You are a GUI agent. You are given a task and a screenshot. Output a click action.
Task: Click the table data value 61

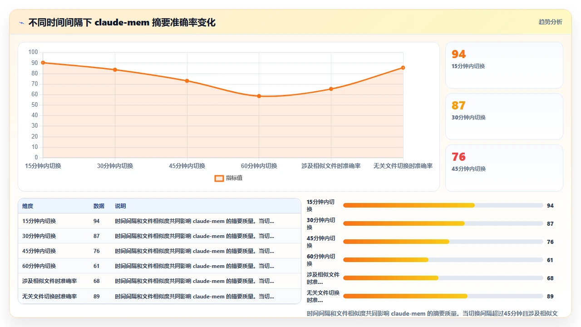(x=97, y=266)
